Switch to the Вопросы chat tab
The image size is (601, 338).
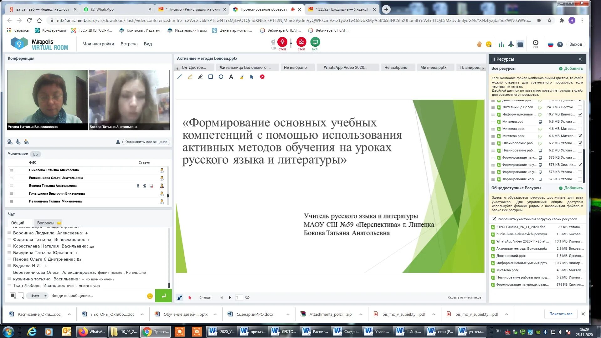tap(49, 223)
